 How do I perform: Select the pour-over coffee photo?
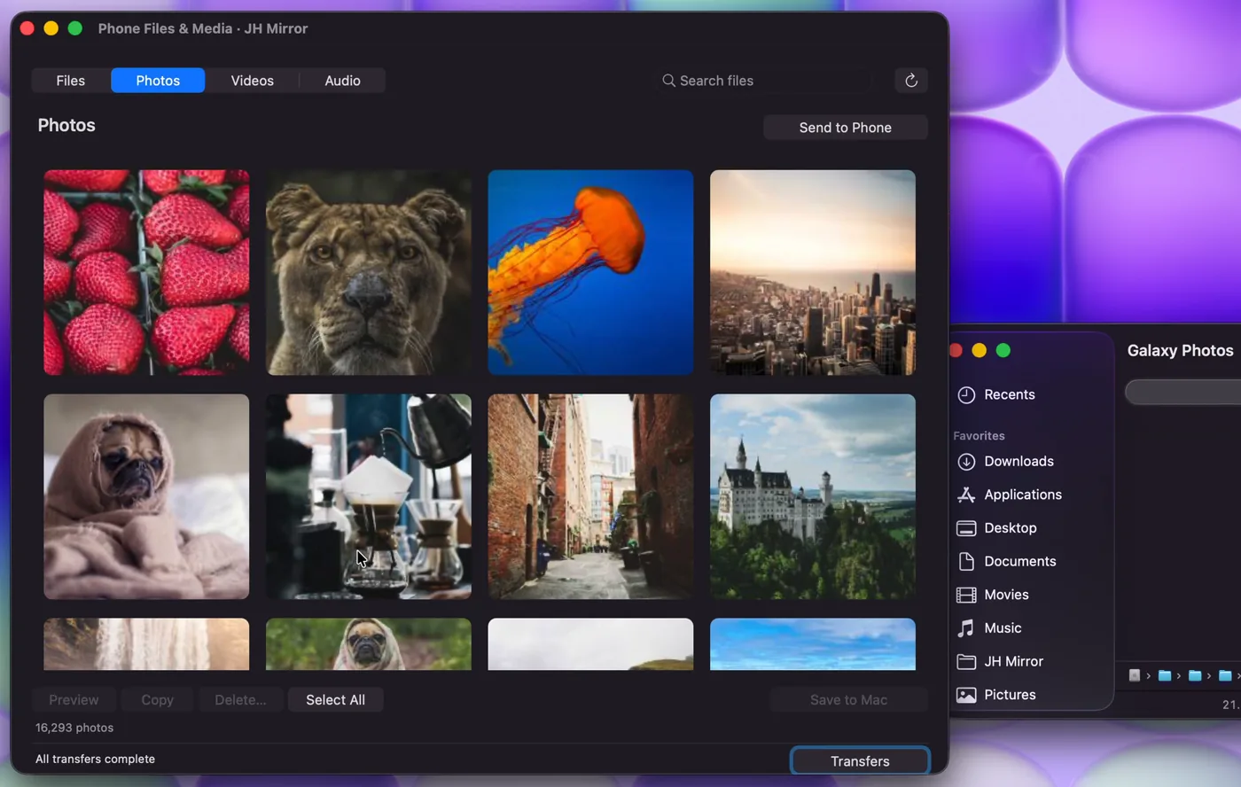click(x=369, y=497)
